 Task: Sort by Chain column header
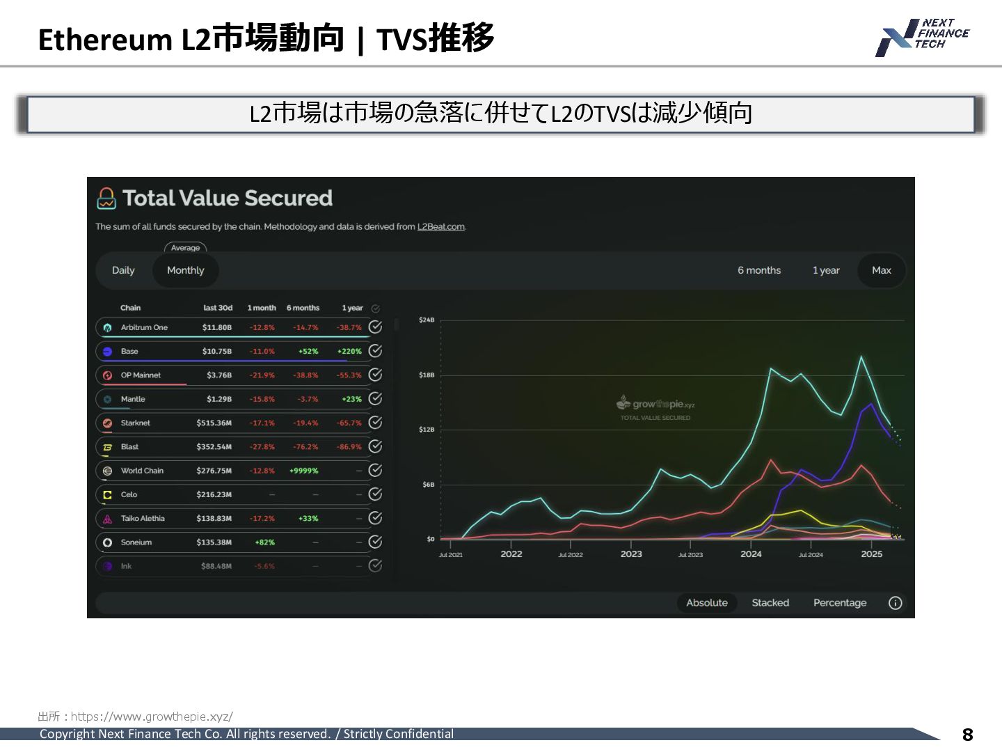click(x=130, y=308)
